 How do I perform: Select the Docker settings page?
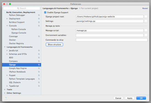[12, 40]
